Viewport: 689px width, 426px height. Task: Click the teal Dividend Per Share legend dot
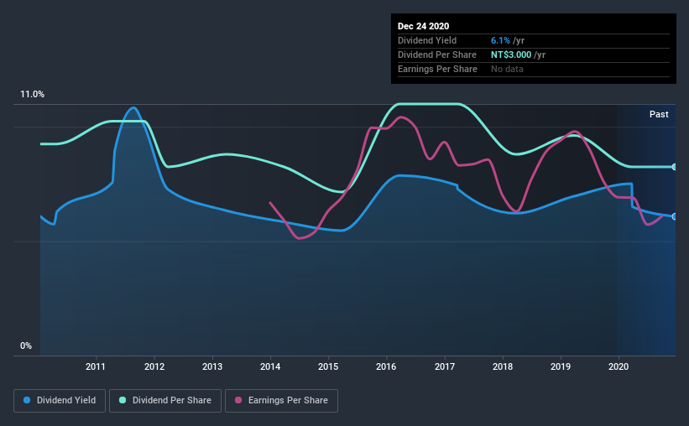click(x=123, y=400)
